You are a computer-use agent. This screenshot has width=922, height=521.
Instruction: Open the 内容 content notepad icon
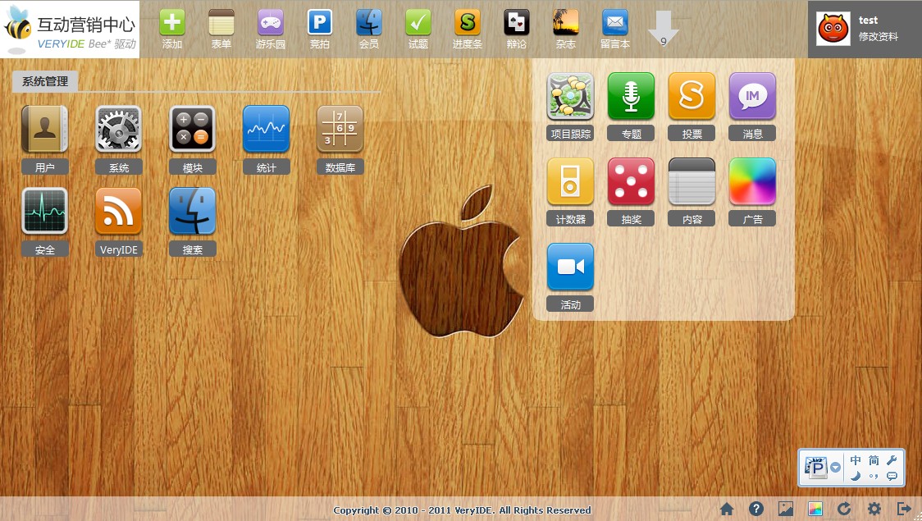[x=691, y=181]
